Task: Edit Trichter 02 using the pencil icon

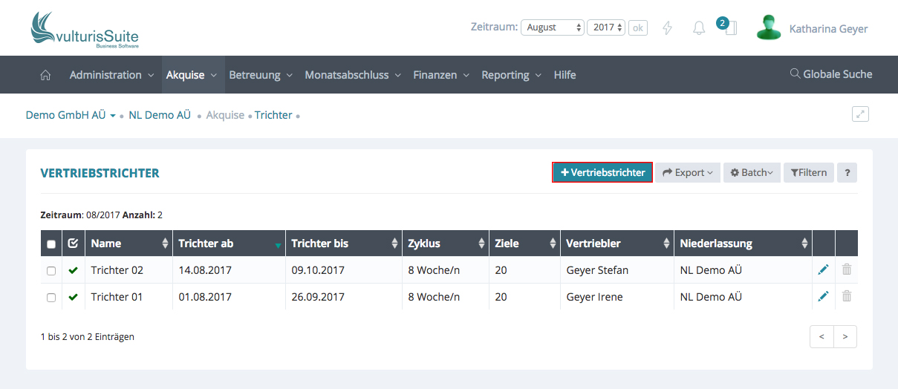Action: (823, 270)
